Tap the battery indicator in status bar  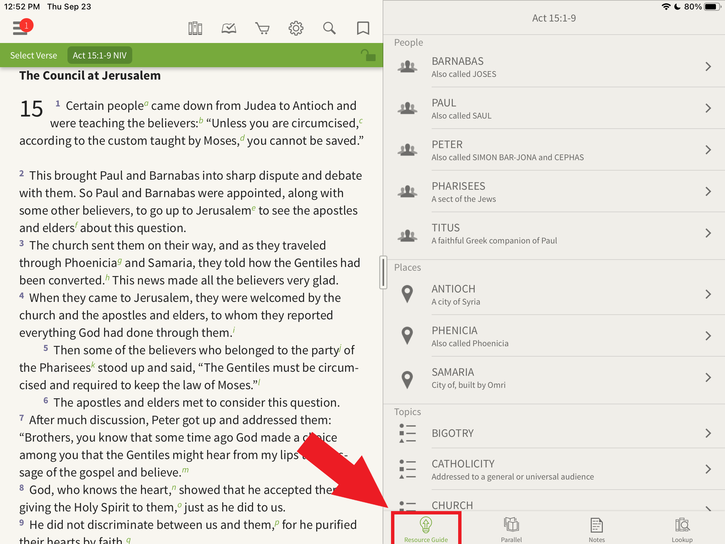pos(713,7)
